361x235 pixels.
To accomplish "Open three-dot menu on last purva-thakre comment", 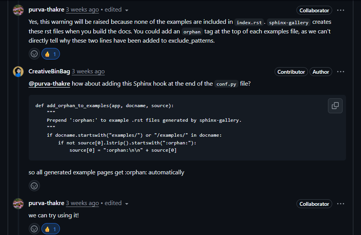I will click(341, 204).
